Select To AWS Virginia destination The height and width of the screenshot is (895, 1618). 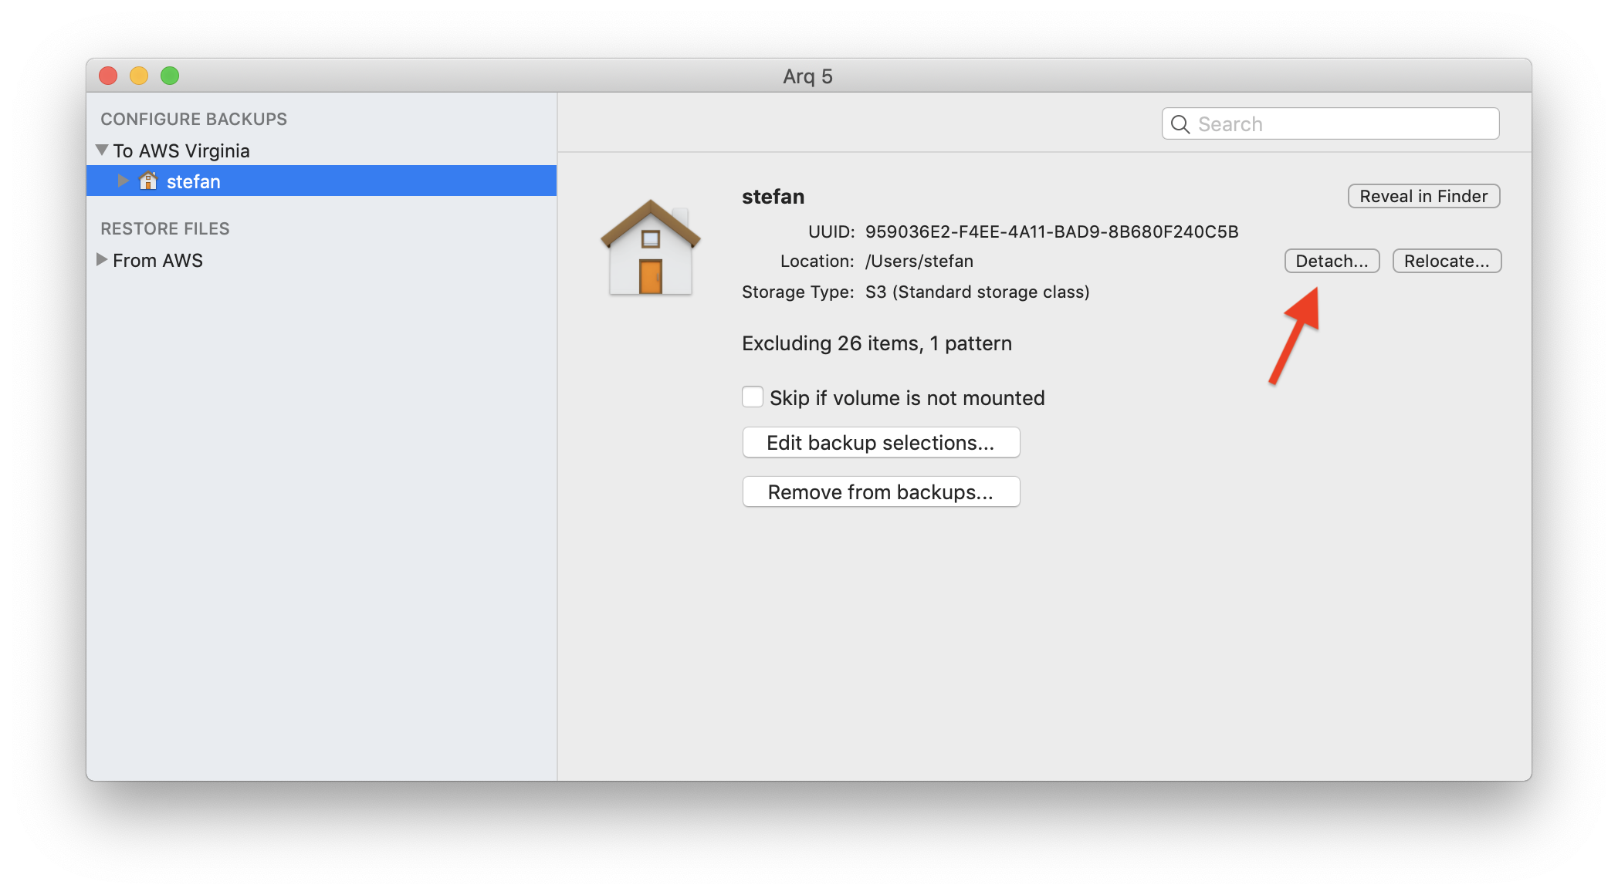(x=181, y=150)
